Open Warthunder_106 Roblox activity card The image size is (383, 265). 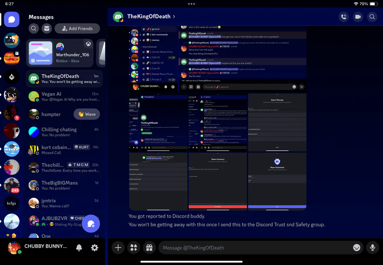[60, 53]
